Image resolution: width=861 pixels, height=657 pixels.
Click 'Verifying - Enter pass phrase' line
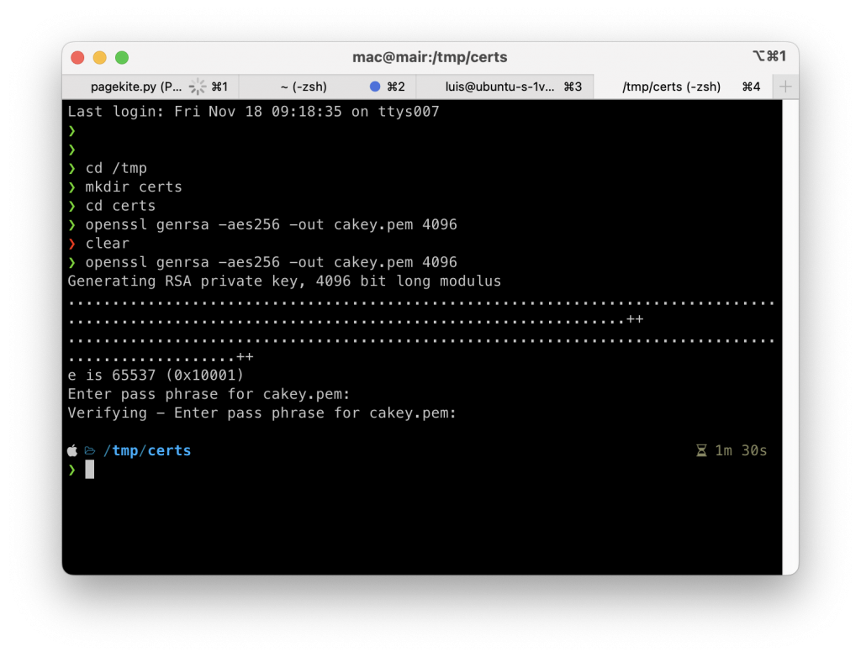click(x=262, y=413)
